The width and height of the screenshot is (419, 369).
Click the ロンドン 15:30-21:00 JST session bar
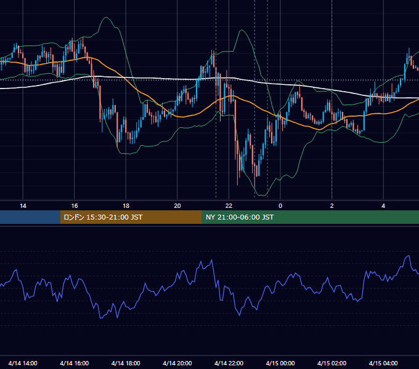131,217
